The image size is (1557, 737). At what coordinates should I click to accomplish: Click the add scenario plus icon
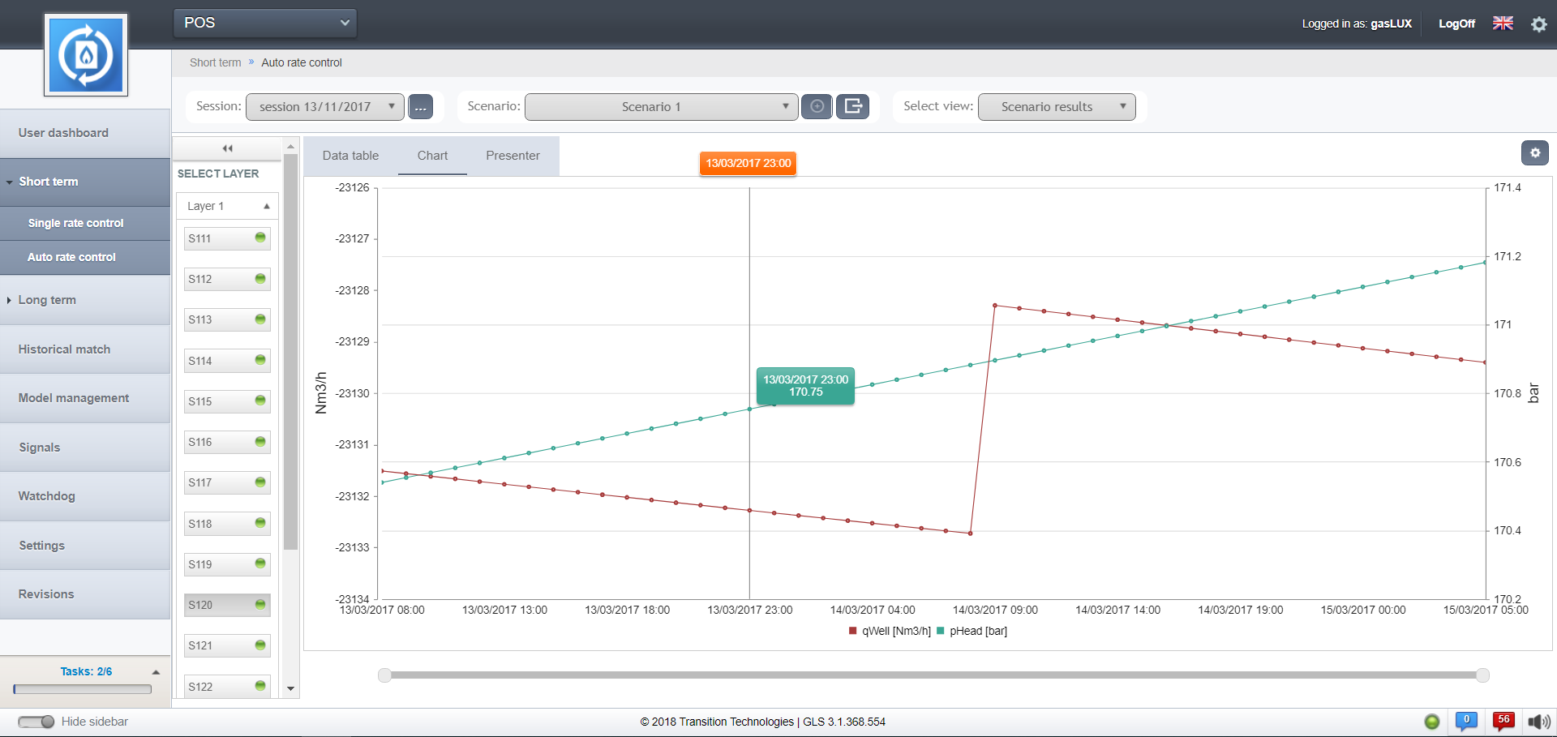click(x=817, y=106)
